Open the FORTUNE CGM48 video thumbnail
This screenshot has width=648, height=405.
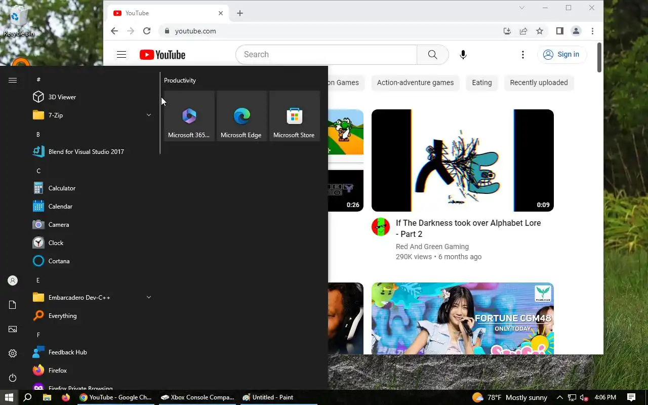[463, 318]
